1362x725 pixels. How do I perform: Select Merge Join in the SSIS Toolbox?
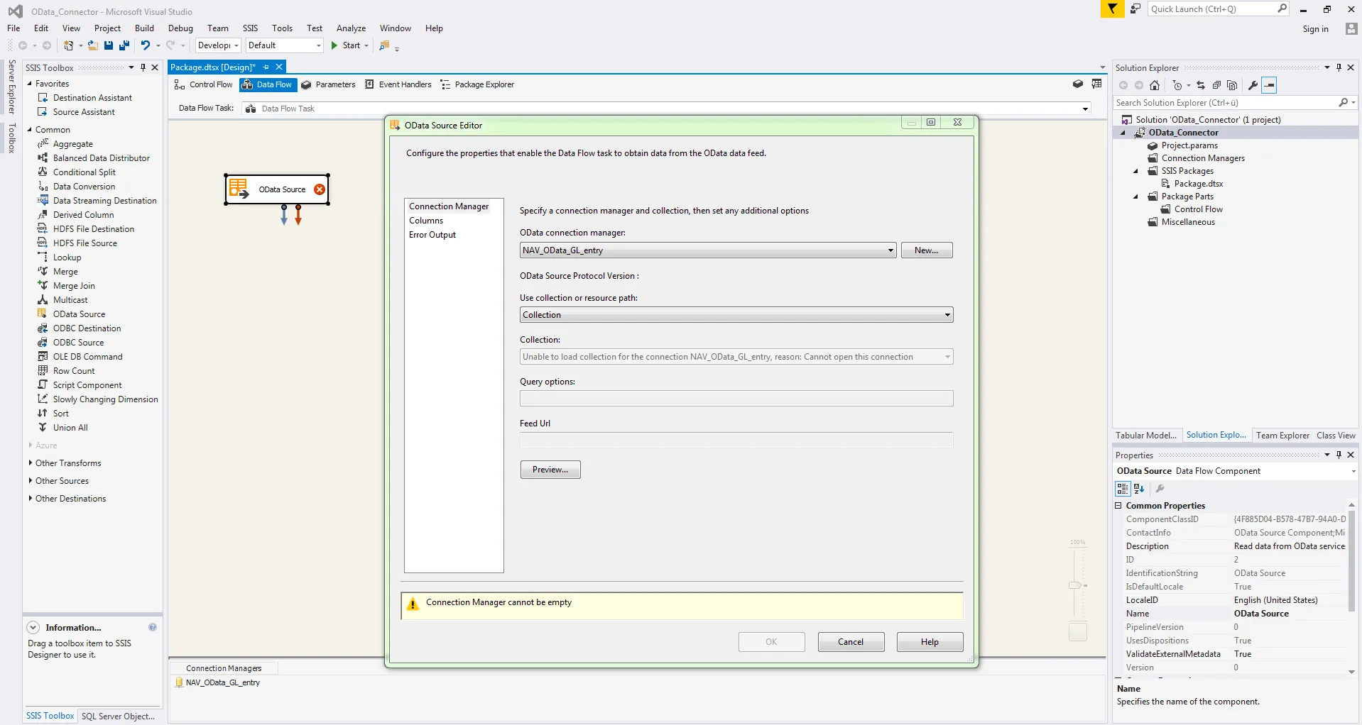pos(73,286)
